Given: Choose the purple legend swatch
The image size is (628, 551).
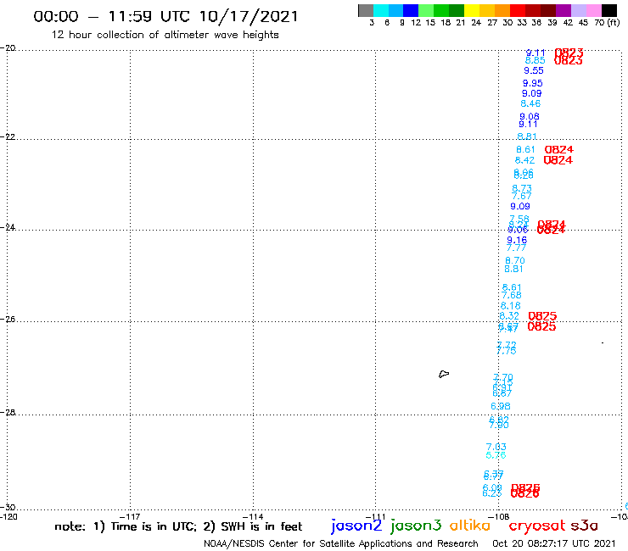Looking at the screenshot, I should tap(564, 10).
